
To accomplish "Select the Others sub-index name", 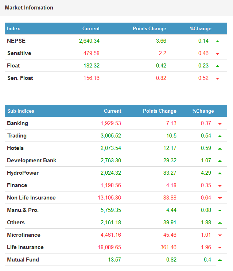I will (x=16, y=222).
